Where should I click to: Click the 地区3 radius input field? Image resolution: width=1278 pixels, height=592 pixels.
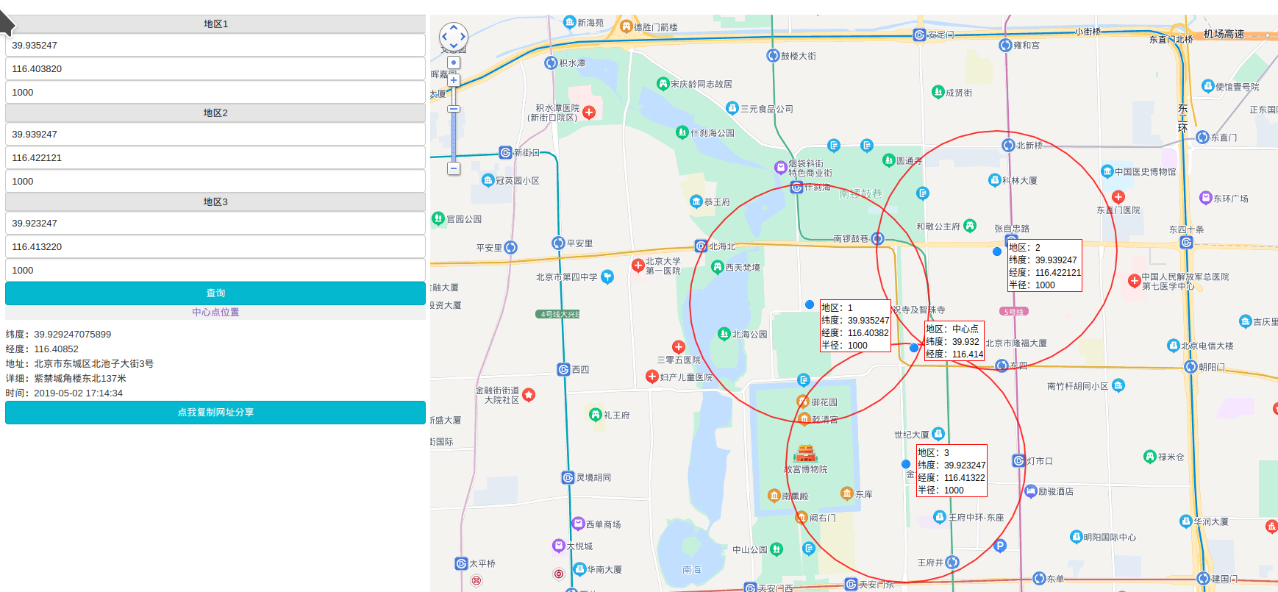(215, 270)
